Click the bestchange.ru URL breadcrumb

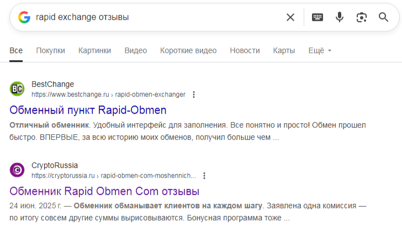tap(108, 94)
